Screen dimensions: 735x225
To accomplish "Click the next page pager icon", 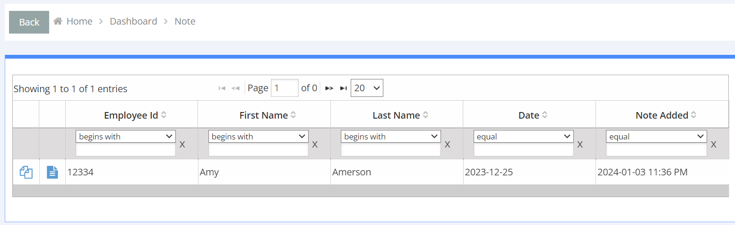I will pyautogui.click(x=329, y=88).
